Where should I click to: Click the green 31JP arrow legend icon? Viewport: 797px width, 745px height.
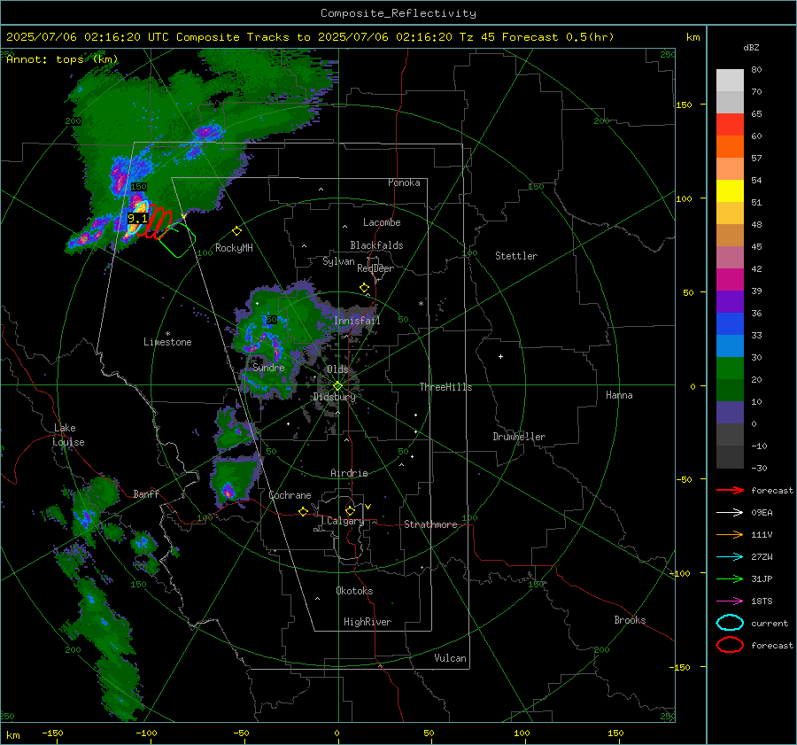pyautogui.click(x=730, y=578)
